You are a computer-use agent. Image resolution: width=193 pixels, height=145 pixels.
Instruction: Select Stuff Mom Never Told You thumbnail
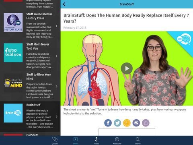click(13, 53)
